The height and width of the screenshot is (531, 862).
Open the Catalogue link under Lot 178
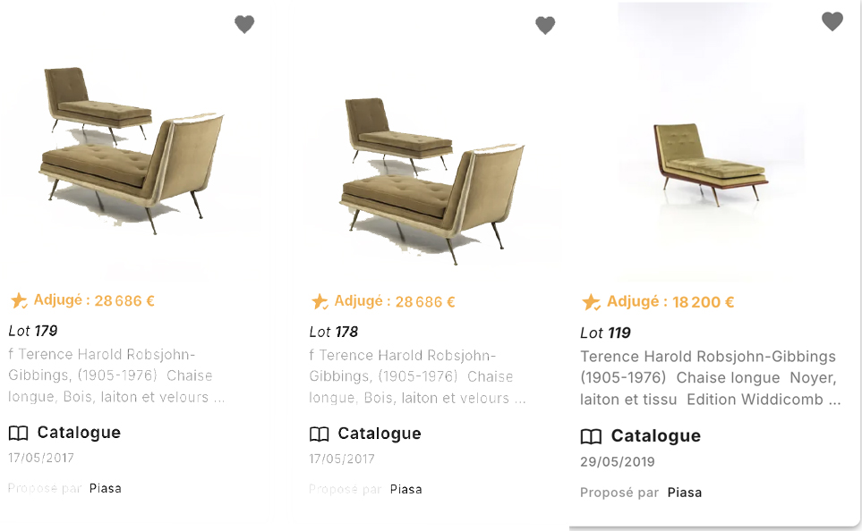380,434
